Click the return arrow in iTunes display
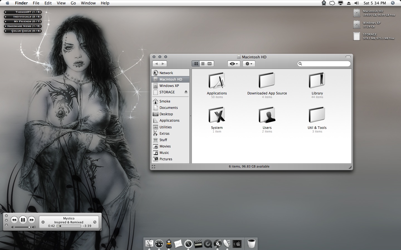The height and width of the screenshot is (250, 401). click(x=95, y=222)
